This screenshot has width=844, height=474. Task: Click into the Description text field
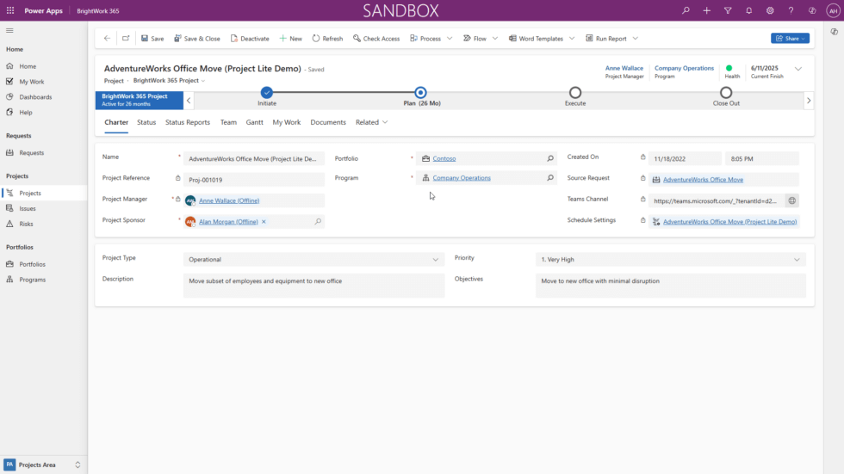[x=313, y=286]
